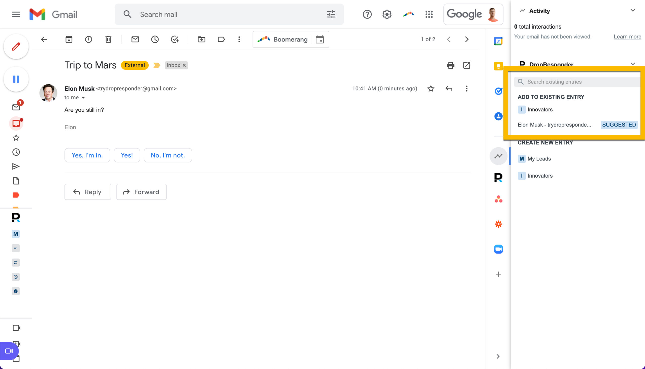Screen dimensions: 645x369
Task: Click the Forward button
Action: [141, 192]
